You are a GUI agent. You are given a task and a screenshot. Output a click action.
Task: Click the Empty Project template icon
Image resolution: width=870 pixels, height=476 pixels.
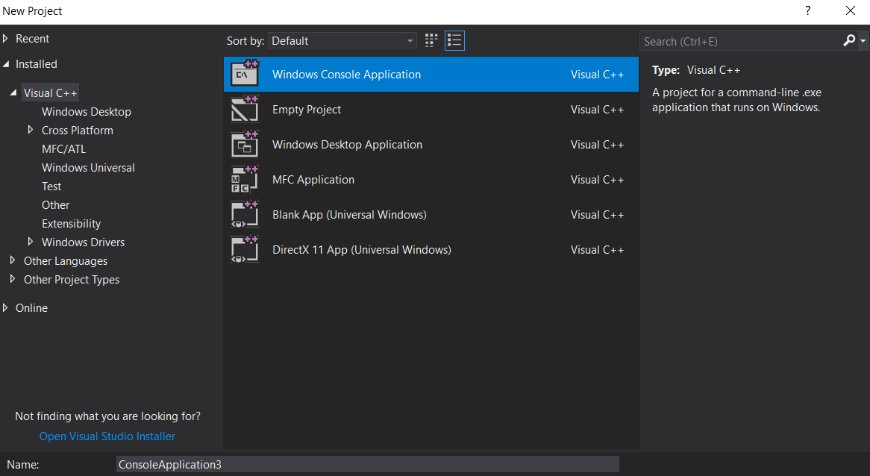(245, 109)
